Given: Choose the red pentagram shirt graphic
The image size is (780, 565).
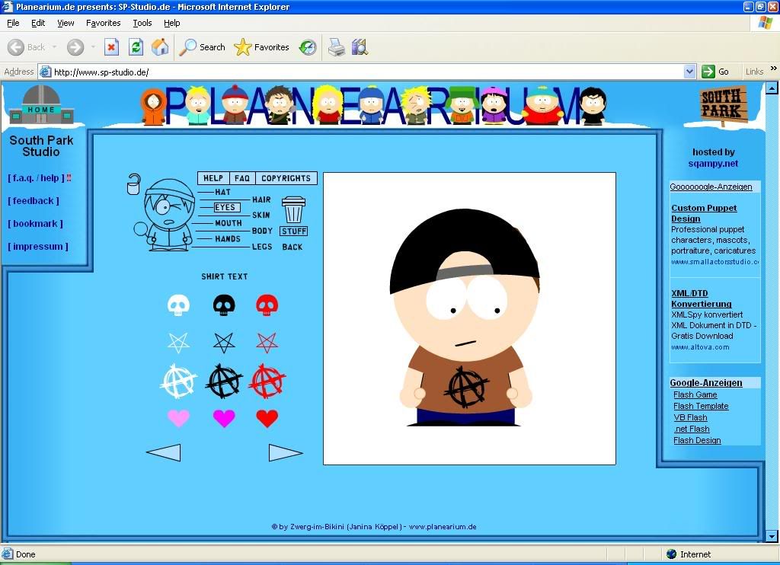Looking at the screenshot, I should point(267,342).
